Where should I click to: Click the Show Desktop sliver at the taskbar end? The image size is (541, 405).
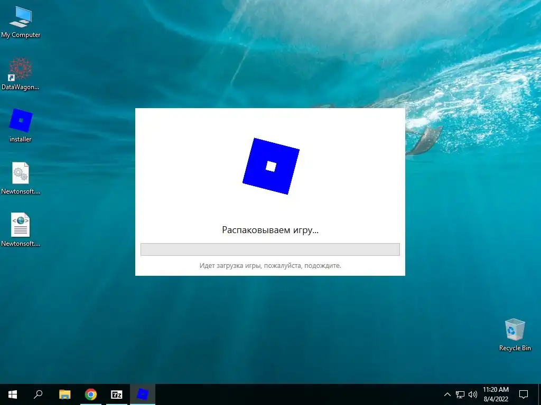click(x=539, y=394)
